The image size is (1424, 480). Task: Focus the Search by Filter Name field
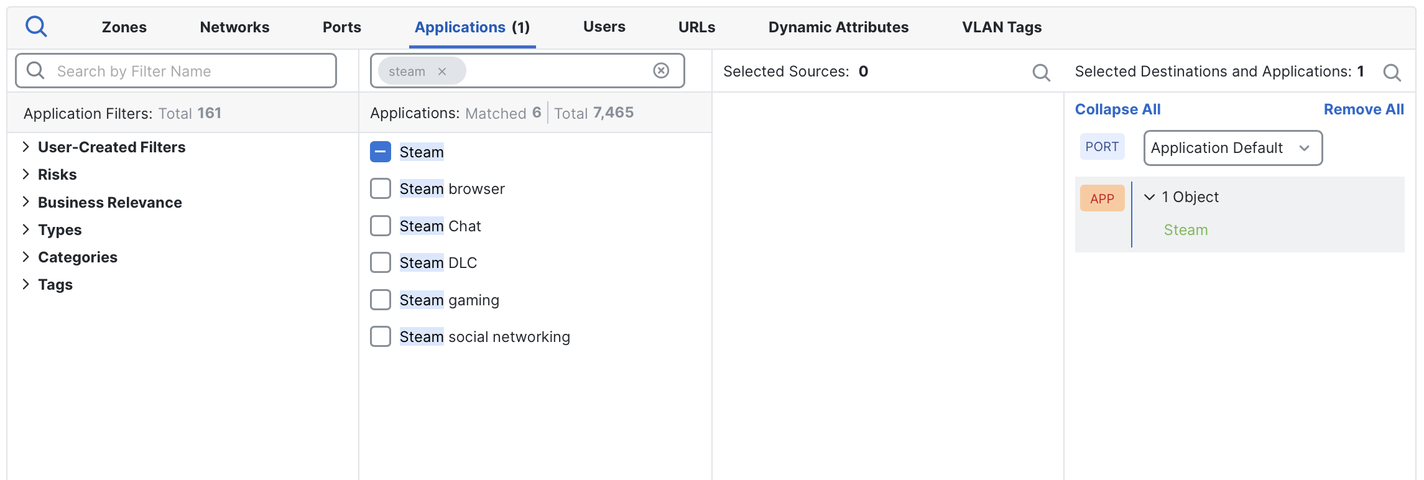coord(176,71)
